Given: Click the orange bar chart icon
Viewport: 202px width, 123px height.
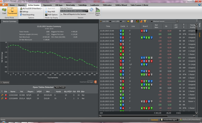Looking at the screenshot, I should (x=141, y=21).
